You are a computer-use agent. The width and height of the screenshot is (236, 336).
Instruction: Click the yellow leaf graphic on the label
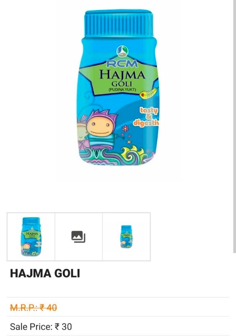[x=149, y=94]
